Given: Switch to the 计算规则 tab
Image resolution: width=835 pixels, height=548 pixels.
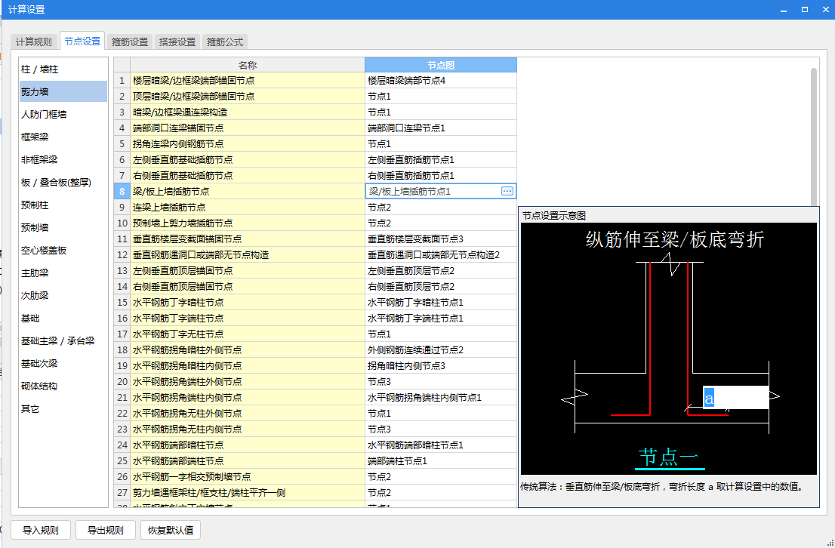Looking at the screenshot, I should (x=33, y=42).
